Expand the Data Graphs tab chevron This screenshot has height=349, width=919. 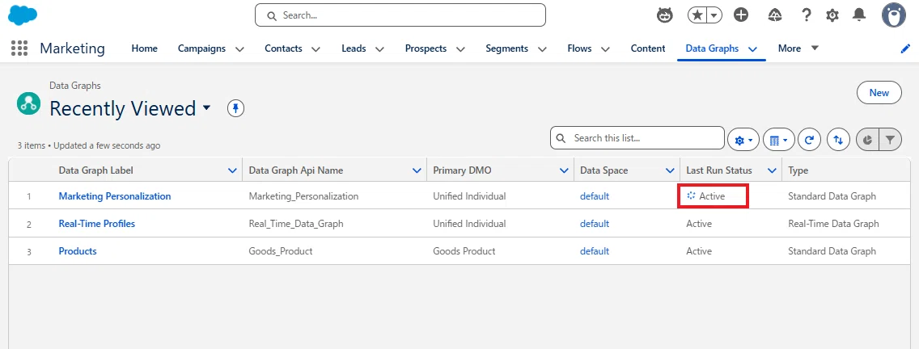(x=753, y=49)
